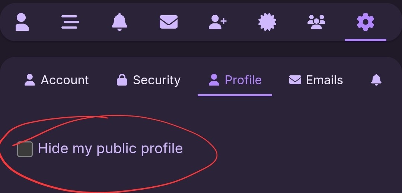Select the Profile settings tab
402x193 pixels.
235,80
